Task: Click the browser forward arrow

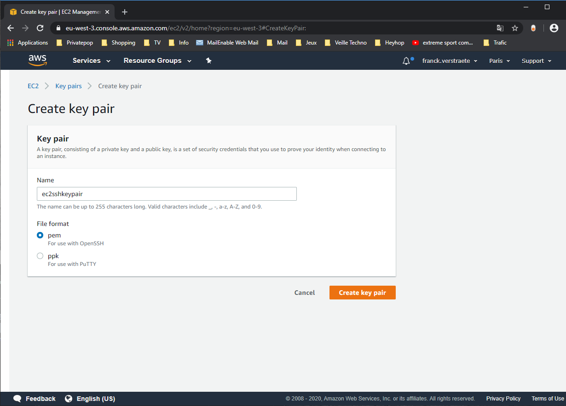Action: pos(25,28)
